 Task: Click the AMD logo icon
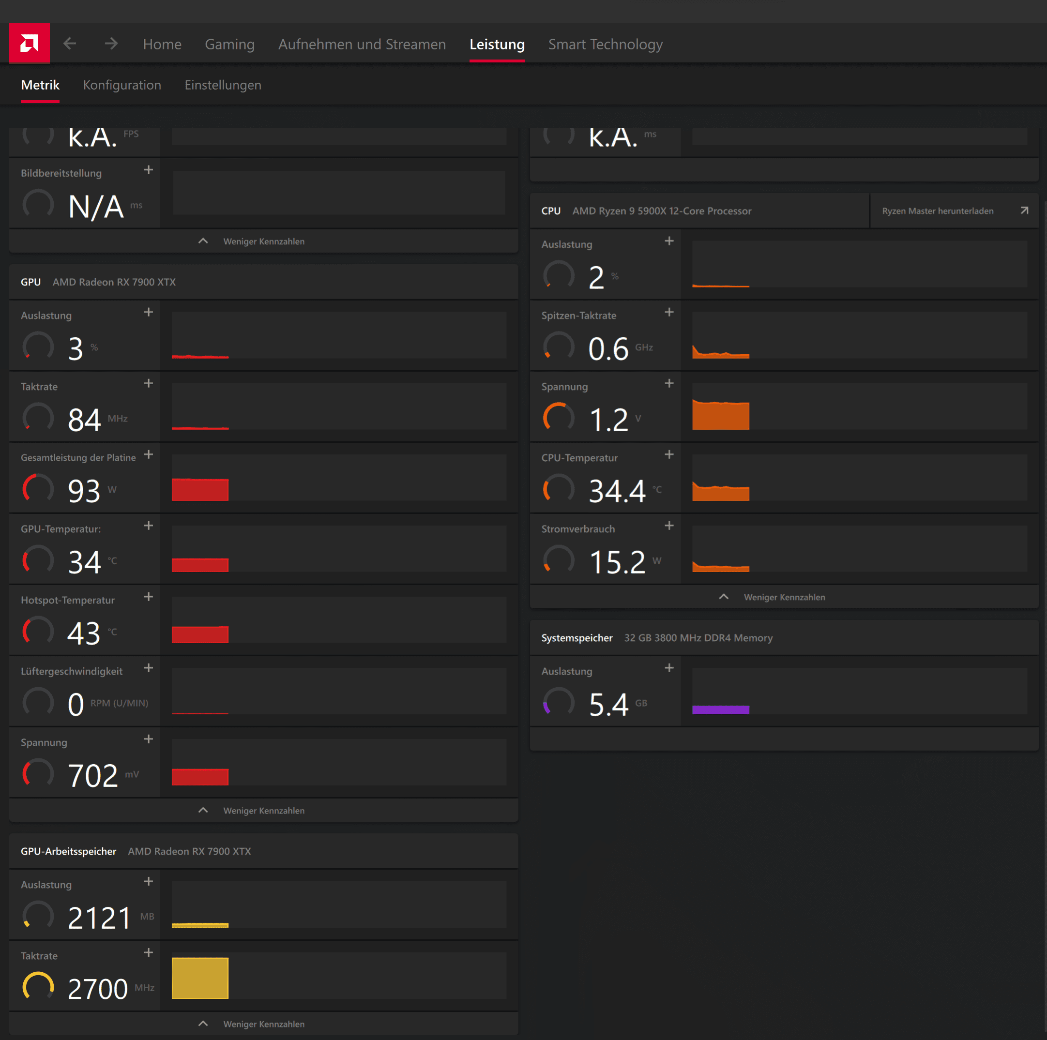[x=29, y=43]
